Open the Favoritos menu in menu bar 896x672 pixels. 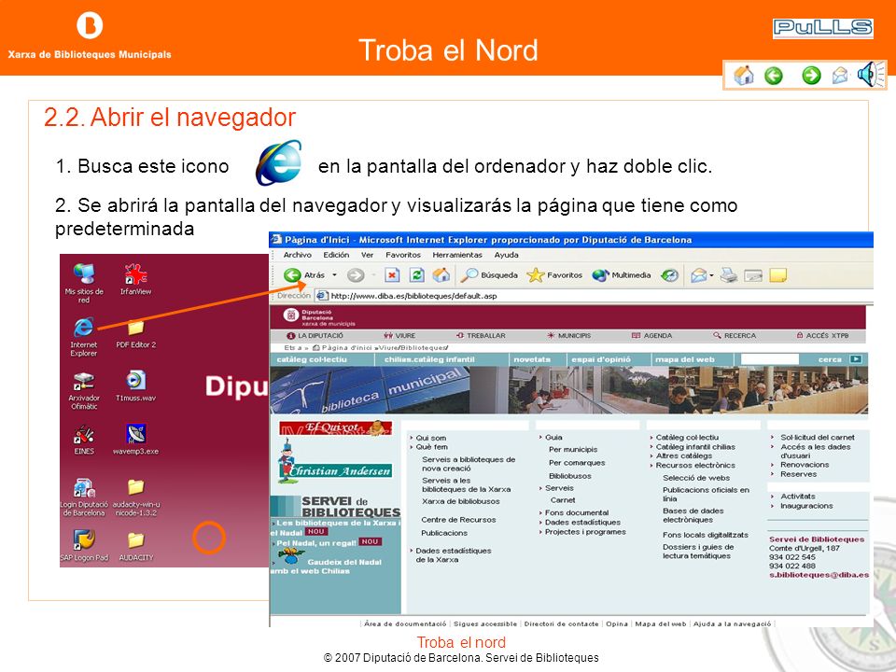click(403, 255)
